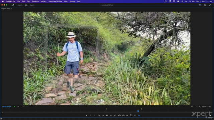
Task: Switch to the Import tab
Action: (x=20, y=5)
